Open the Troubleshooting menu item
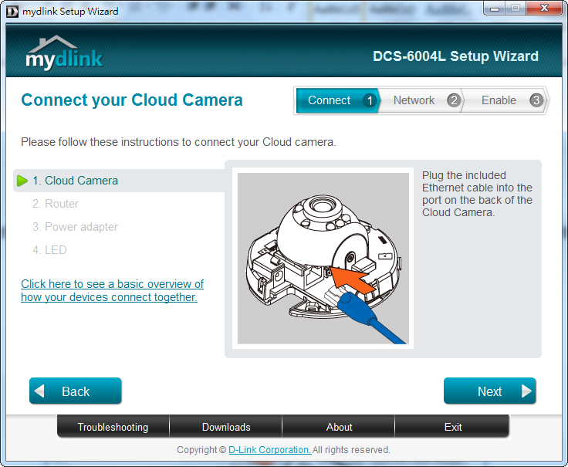 [x=113, y=427]
